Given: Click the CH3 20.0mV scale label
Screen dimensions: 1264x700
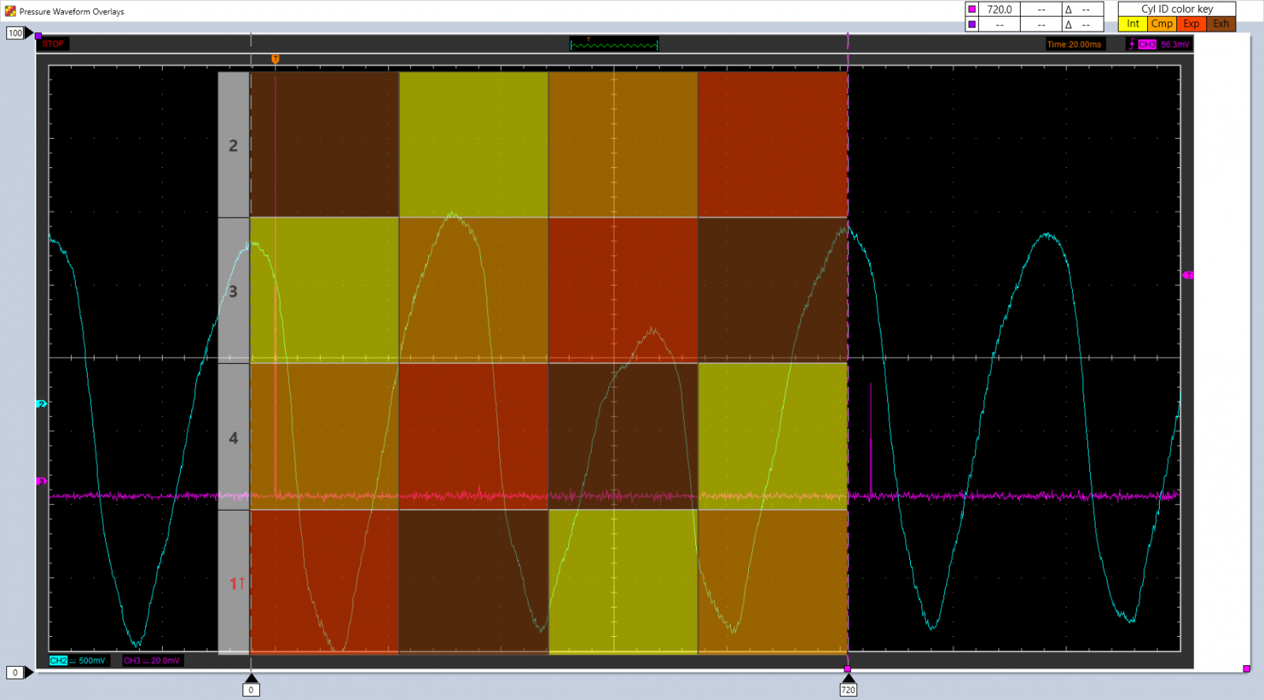Looking at the screenshot, I should pyautogui.click(x=152, y=661).
